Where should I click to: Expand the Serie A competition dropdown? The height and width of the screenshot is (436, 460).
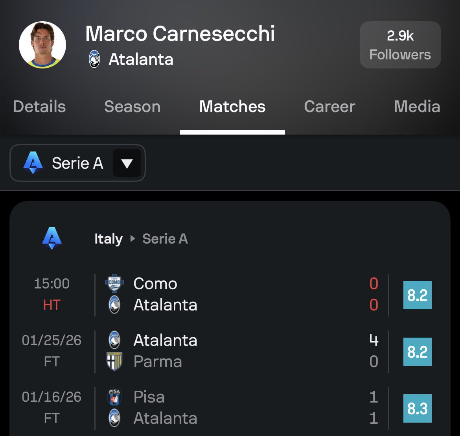click(77, 163)
